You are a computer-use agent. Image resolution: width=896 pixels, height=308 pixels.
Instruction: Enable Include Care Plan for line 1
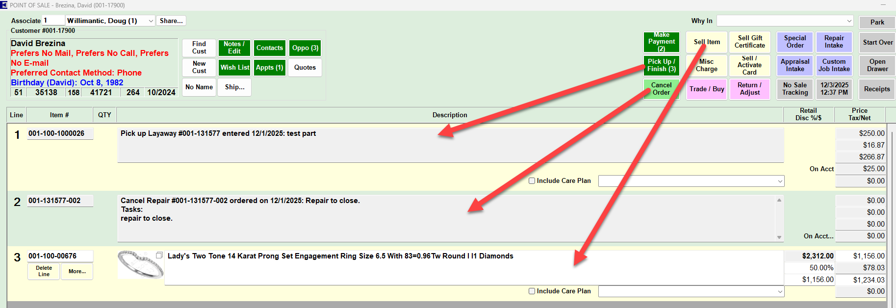tap(532, 181)
